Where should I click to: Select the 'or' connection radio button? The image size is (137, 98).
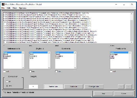pyautogui.click(x=7, y=81)
